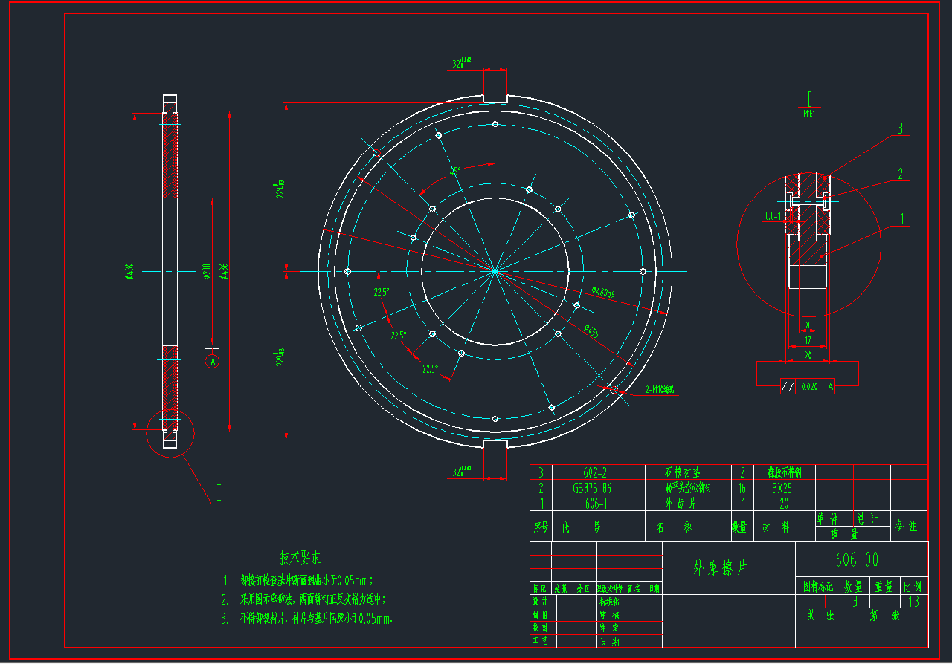Click the scale value '1:3'
The width and height of the screenshot is (952, 664).
(914, 602)
